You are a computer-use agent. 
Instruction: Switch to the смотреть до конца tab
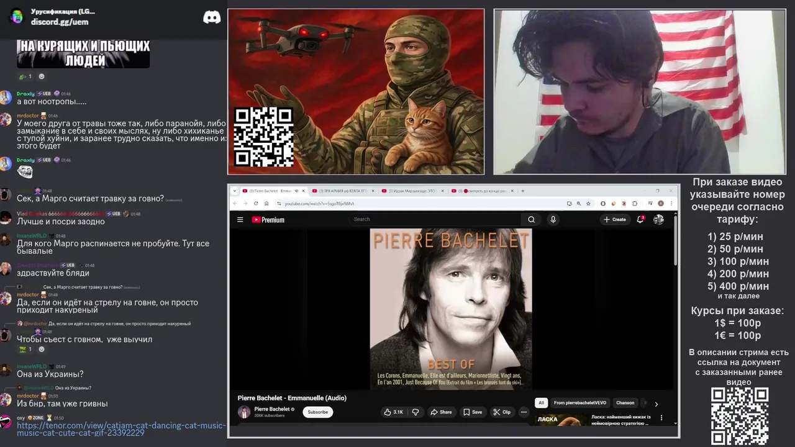[x=483, y=191]
